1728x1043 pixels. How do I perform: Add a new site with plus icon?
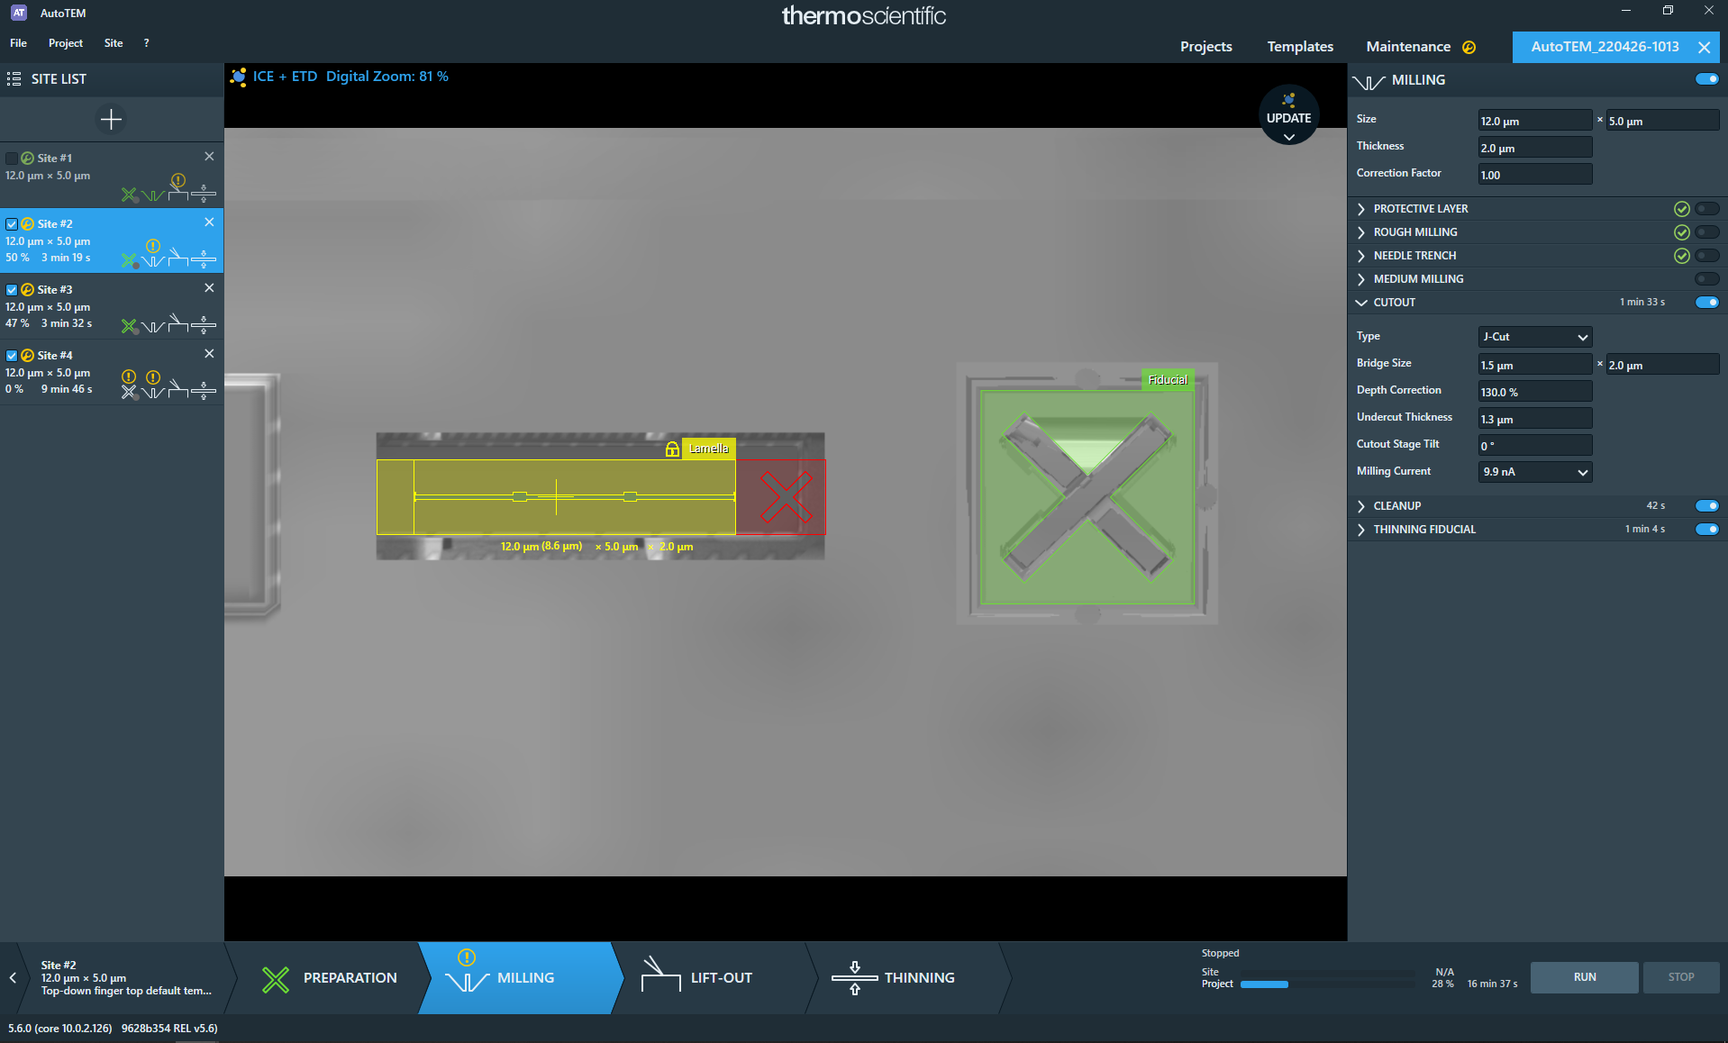click(x=111, y=119)
